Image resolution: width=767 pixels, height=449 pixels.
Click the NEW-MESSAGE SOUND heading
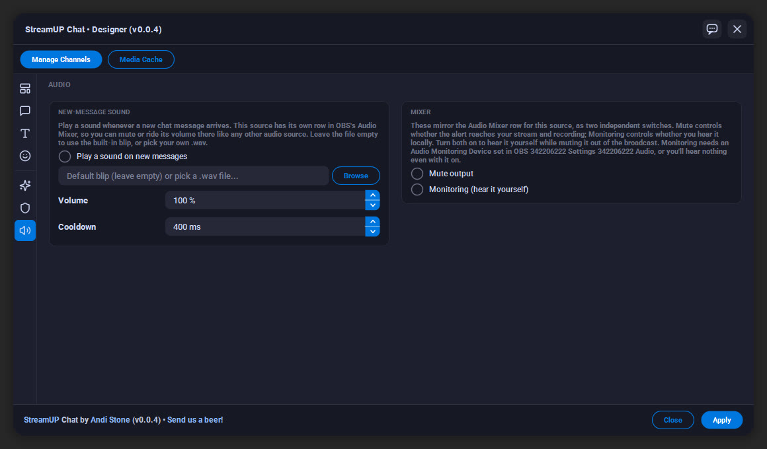pyautogui.click(x=94, y=112)
